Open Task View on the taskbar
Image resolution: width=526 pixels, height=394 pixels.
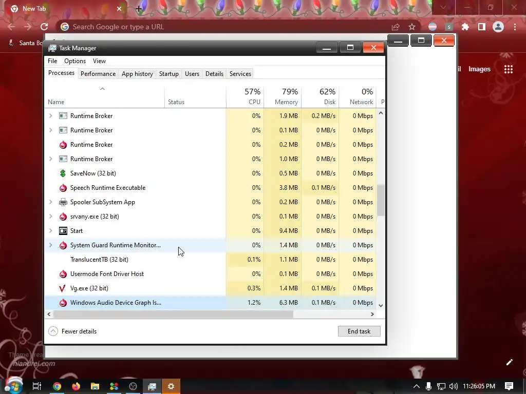[36, 386]
